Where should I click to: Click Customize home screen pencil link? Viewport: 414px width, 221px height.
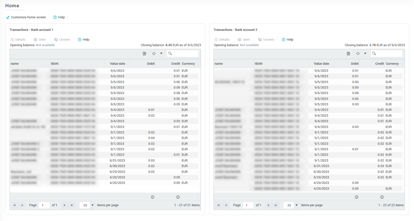pos(26,17)
